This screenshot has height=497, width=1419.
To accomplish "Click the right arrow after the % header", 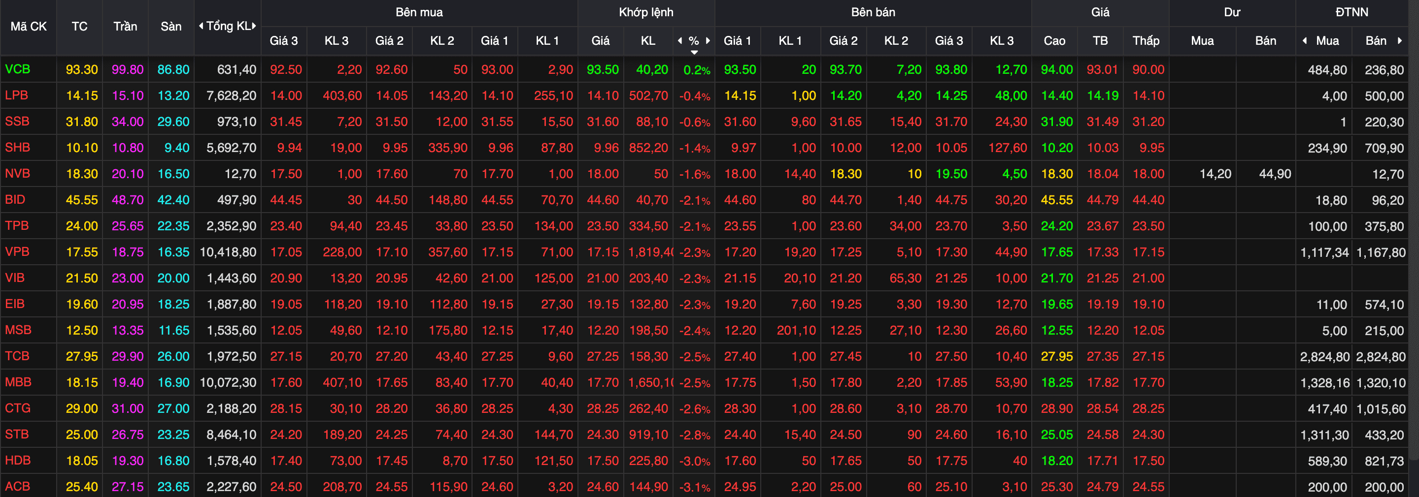I will (708, 40).
